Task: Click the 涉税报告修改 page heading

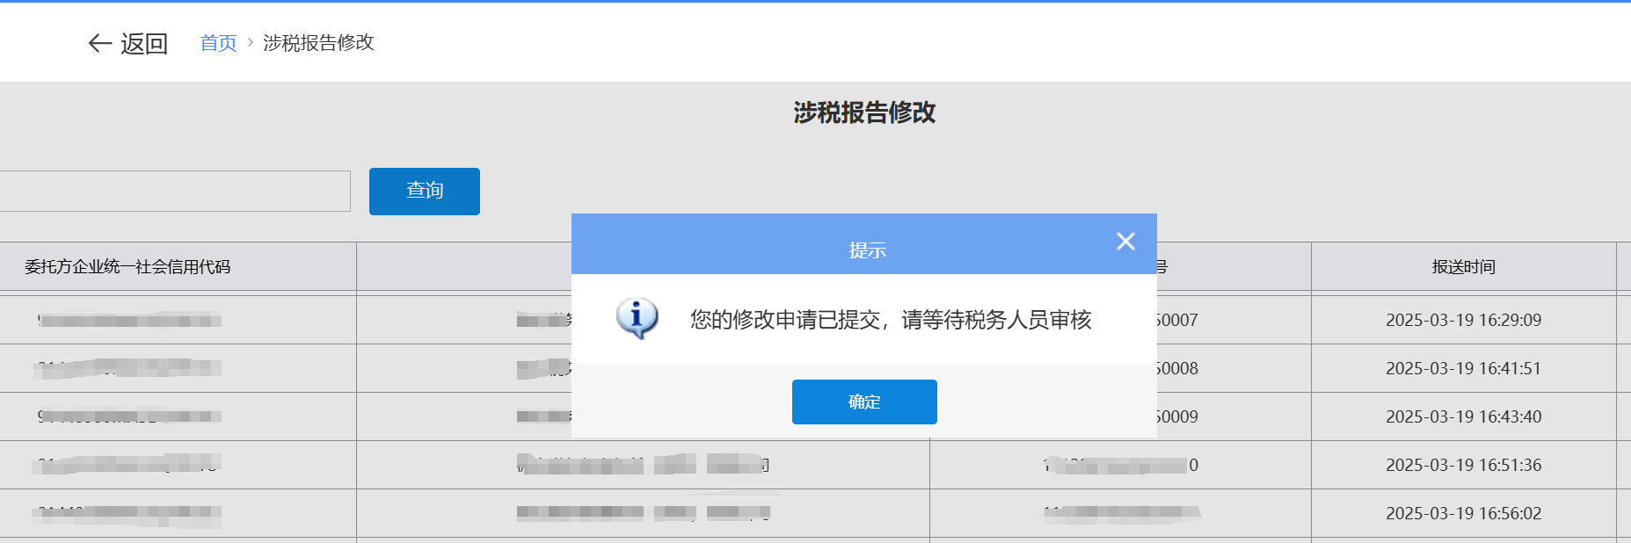Action: [x=864, y=112]
